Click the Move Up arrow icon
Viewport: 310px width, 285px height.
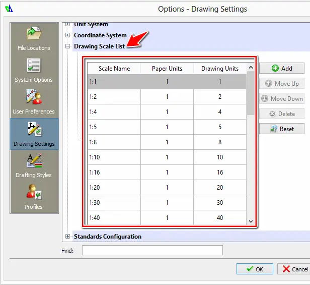click(x=269, y=83)
